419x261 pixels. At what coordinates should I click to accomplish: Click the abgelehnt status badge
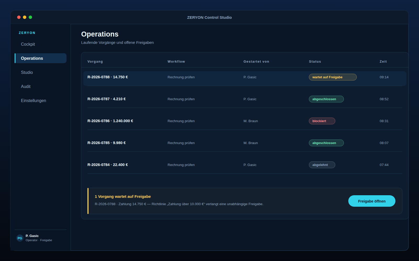click(x=322, y=165)
